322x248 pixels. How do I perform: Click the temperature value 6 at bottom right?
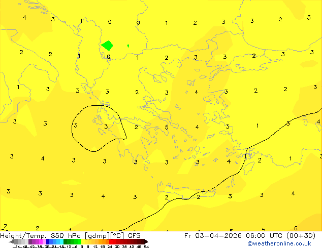(296, 228)
